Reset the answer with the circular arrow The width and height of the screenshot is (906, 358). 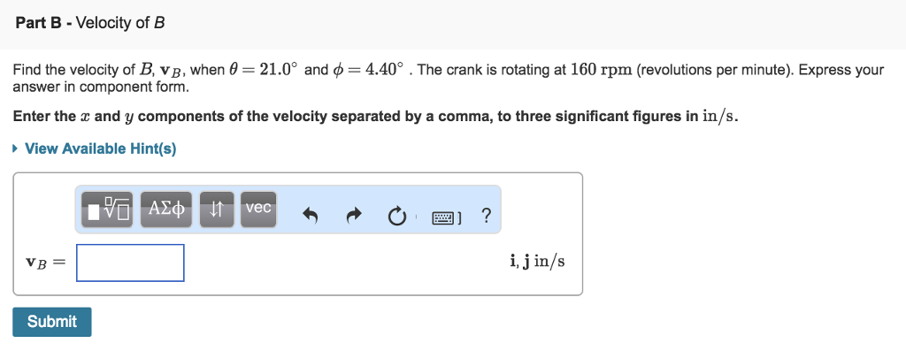pyautogui.click(x=395, y=217)
